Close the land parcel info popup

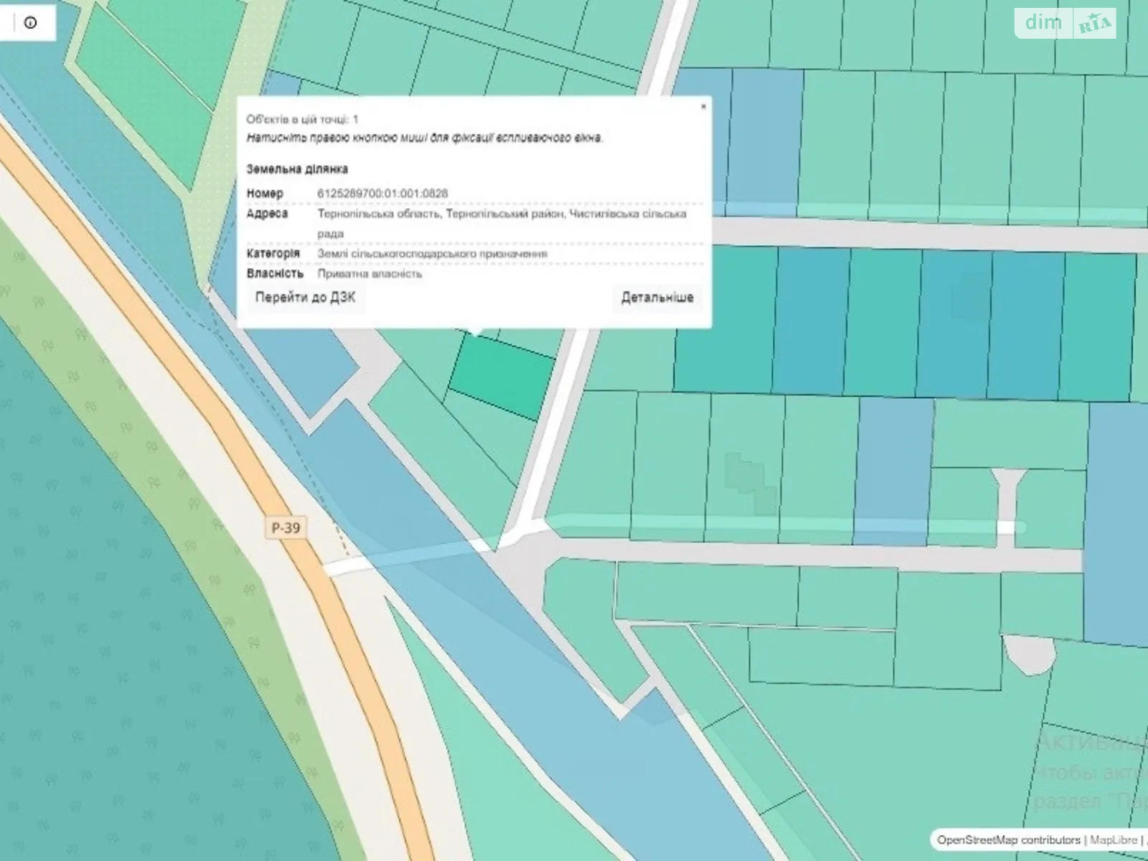pos(703,106)
